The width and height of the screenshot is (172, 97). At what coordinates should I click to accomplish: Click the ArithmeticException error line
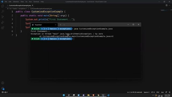click(67, 34)
